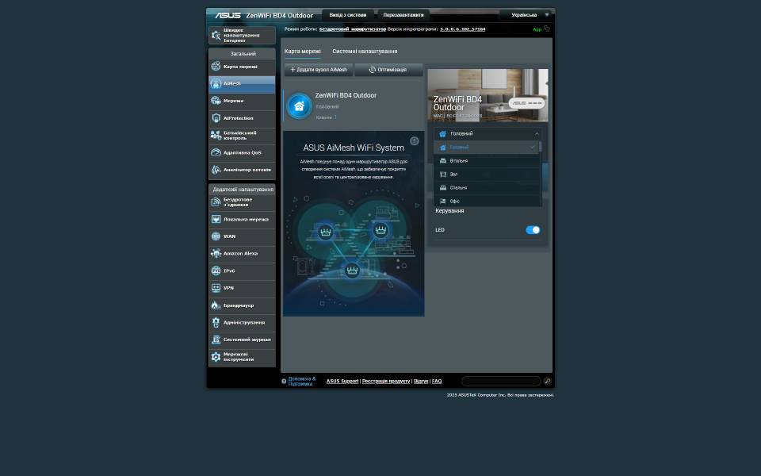761x476 pixels.
Task: Open the Firewall (Брандмауер) icon in sidebar
Action: 216,305
